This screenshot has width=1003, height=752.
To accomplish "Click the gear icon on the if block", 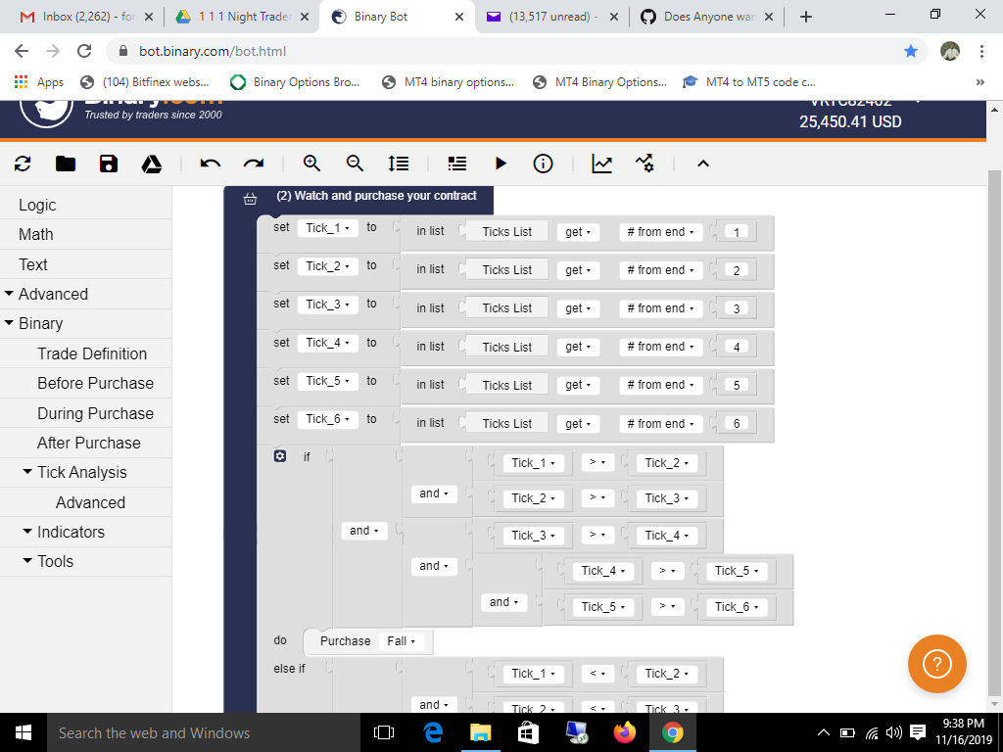I will pos(279,456).
